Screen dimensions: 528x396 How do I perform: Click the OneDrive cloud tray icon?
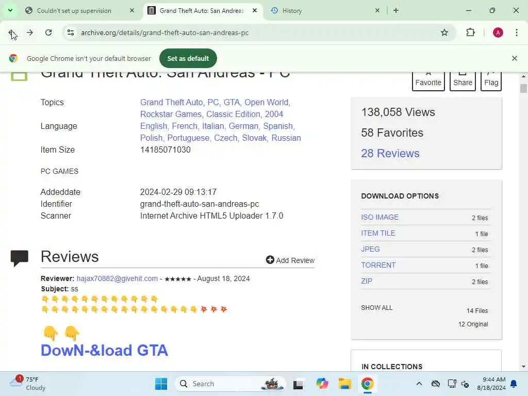pos(436,384)
